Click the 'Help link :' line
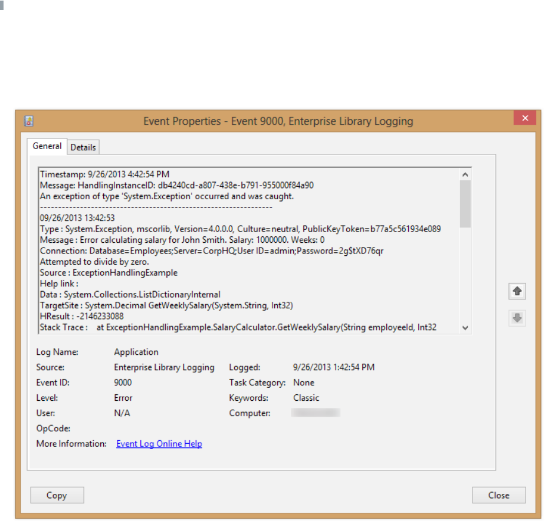This screenshot has height=521, width=545. coord(59,283)
